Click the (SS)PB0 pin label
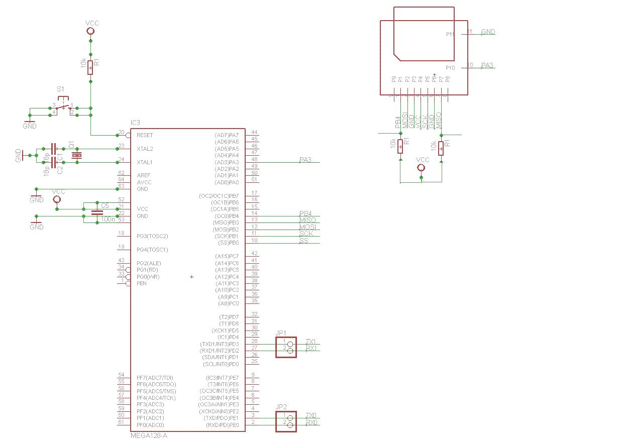 tap(228, 243)
